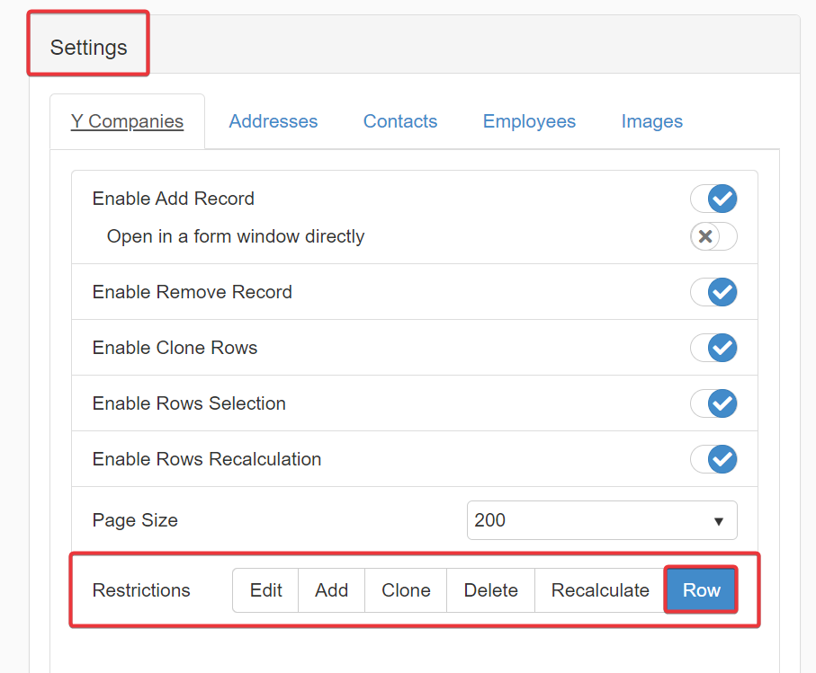816x673 pixels.
Task: Turn on Open in a form window directly
Action: pyautogui.click(x=713, y=236)
